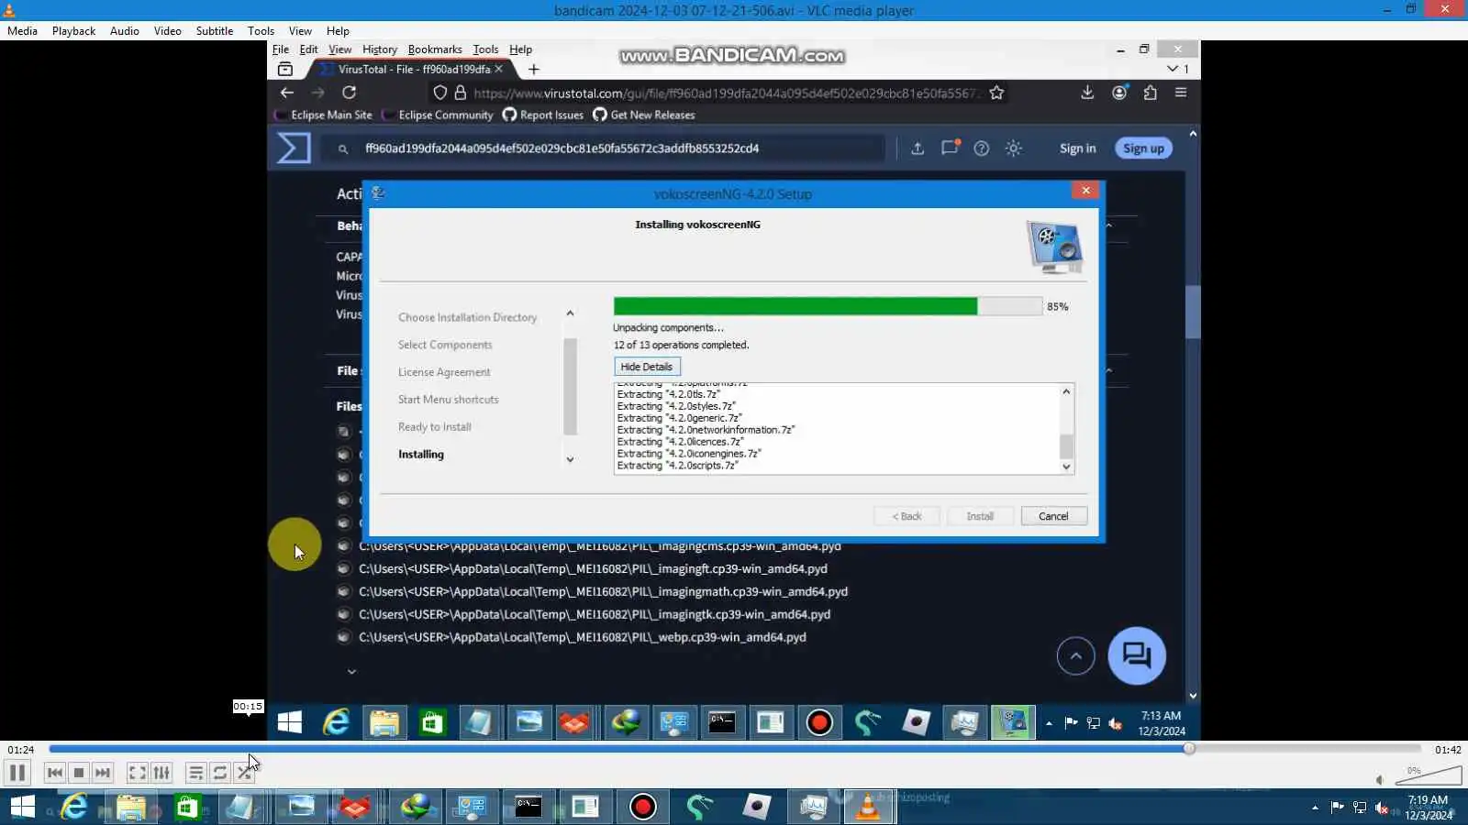Screen dimensions: 1468x825
Task: Open the VirusTotal help question icon
Action: point(982,148)
